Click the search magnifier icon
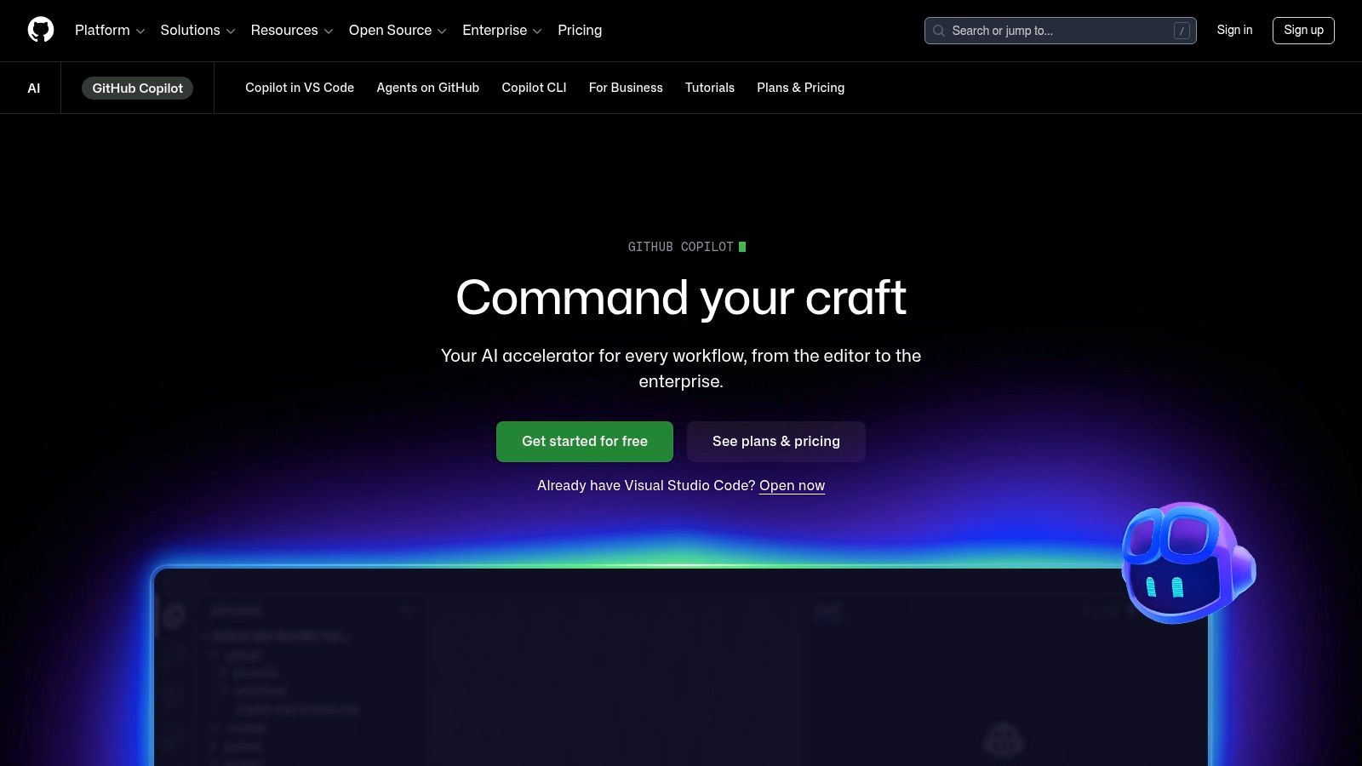1362x766 pixels. click(939, 31)
